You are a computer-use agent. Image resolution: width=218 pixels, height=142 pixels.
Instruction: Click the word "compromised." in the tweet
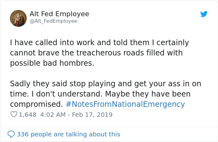35,104
